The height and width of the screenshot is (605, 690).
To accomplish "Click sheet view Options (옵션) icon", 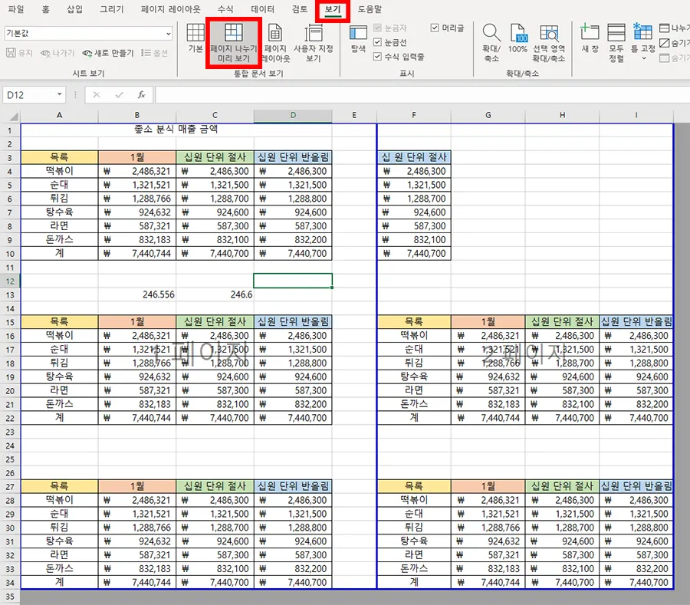I will click(x=146, y=53).
